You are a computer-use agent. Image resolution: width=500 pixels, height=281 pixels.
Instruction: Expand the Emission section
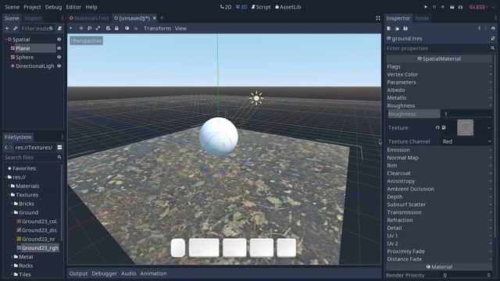tap(439, 150)
